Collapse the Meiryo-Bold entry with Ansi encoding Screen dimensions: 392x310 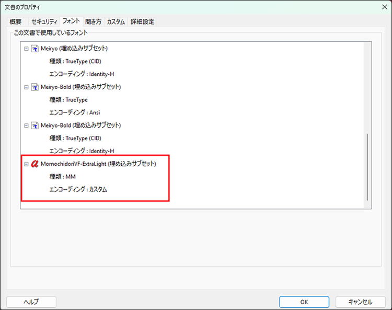click(26, 87)
